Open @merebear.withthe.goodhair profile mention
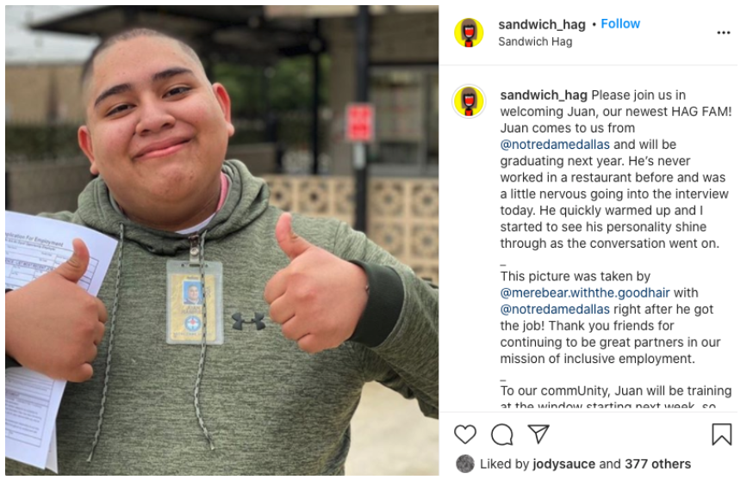 point(585,292)
